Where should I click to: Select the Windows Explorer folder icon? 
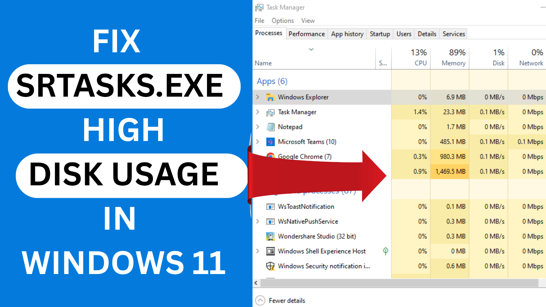coord(270,97)
